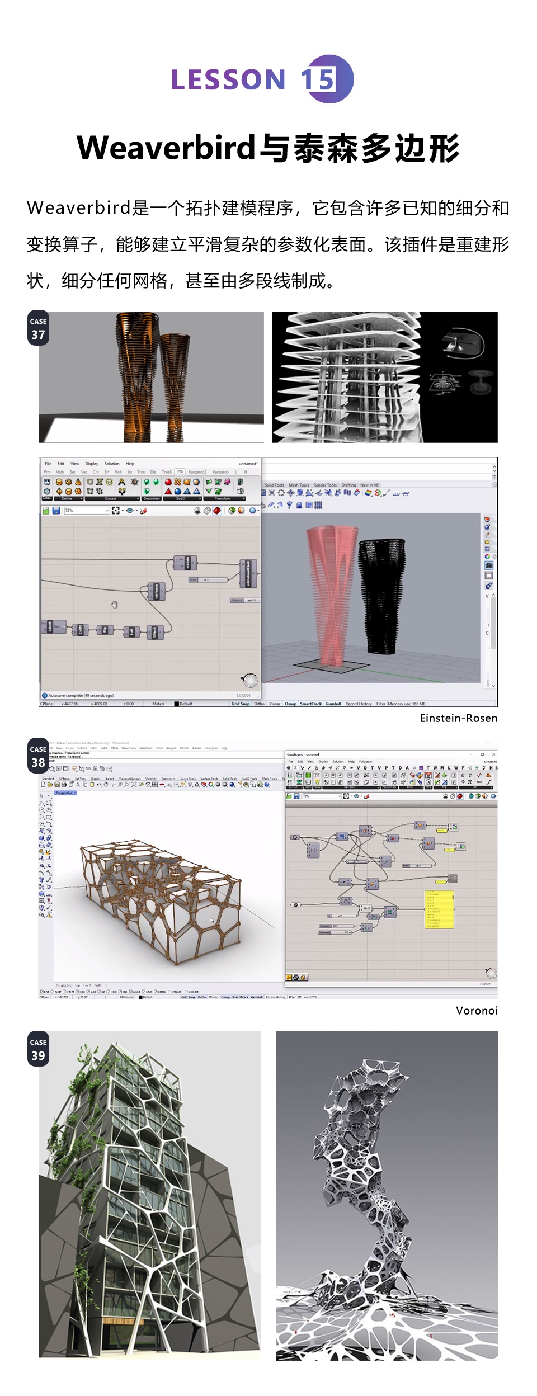Switch to the Kangaroo2 component tab
Screen dimensions: 537x1396
tap(197, 472)
